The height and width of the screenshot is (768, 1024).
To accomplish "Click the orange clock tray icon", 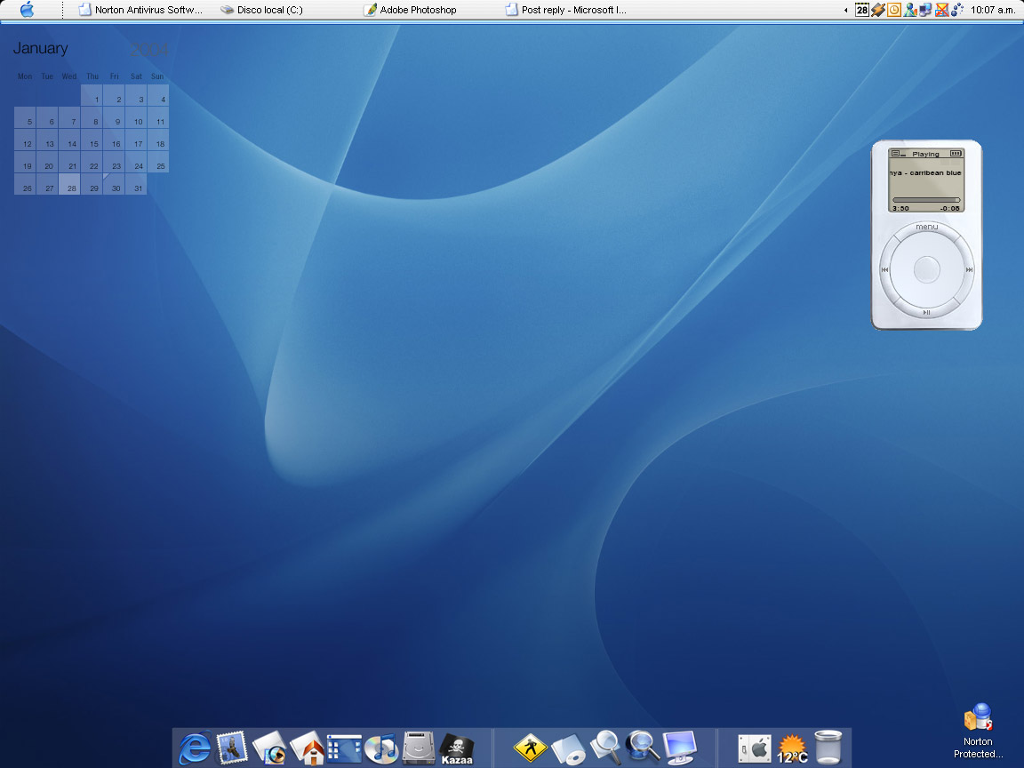I will (894, 10).
